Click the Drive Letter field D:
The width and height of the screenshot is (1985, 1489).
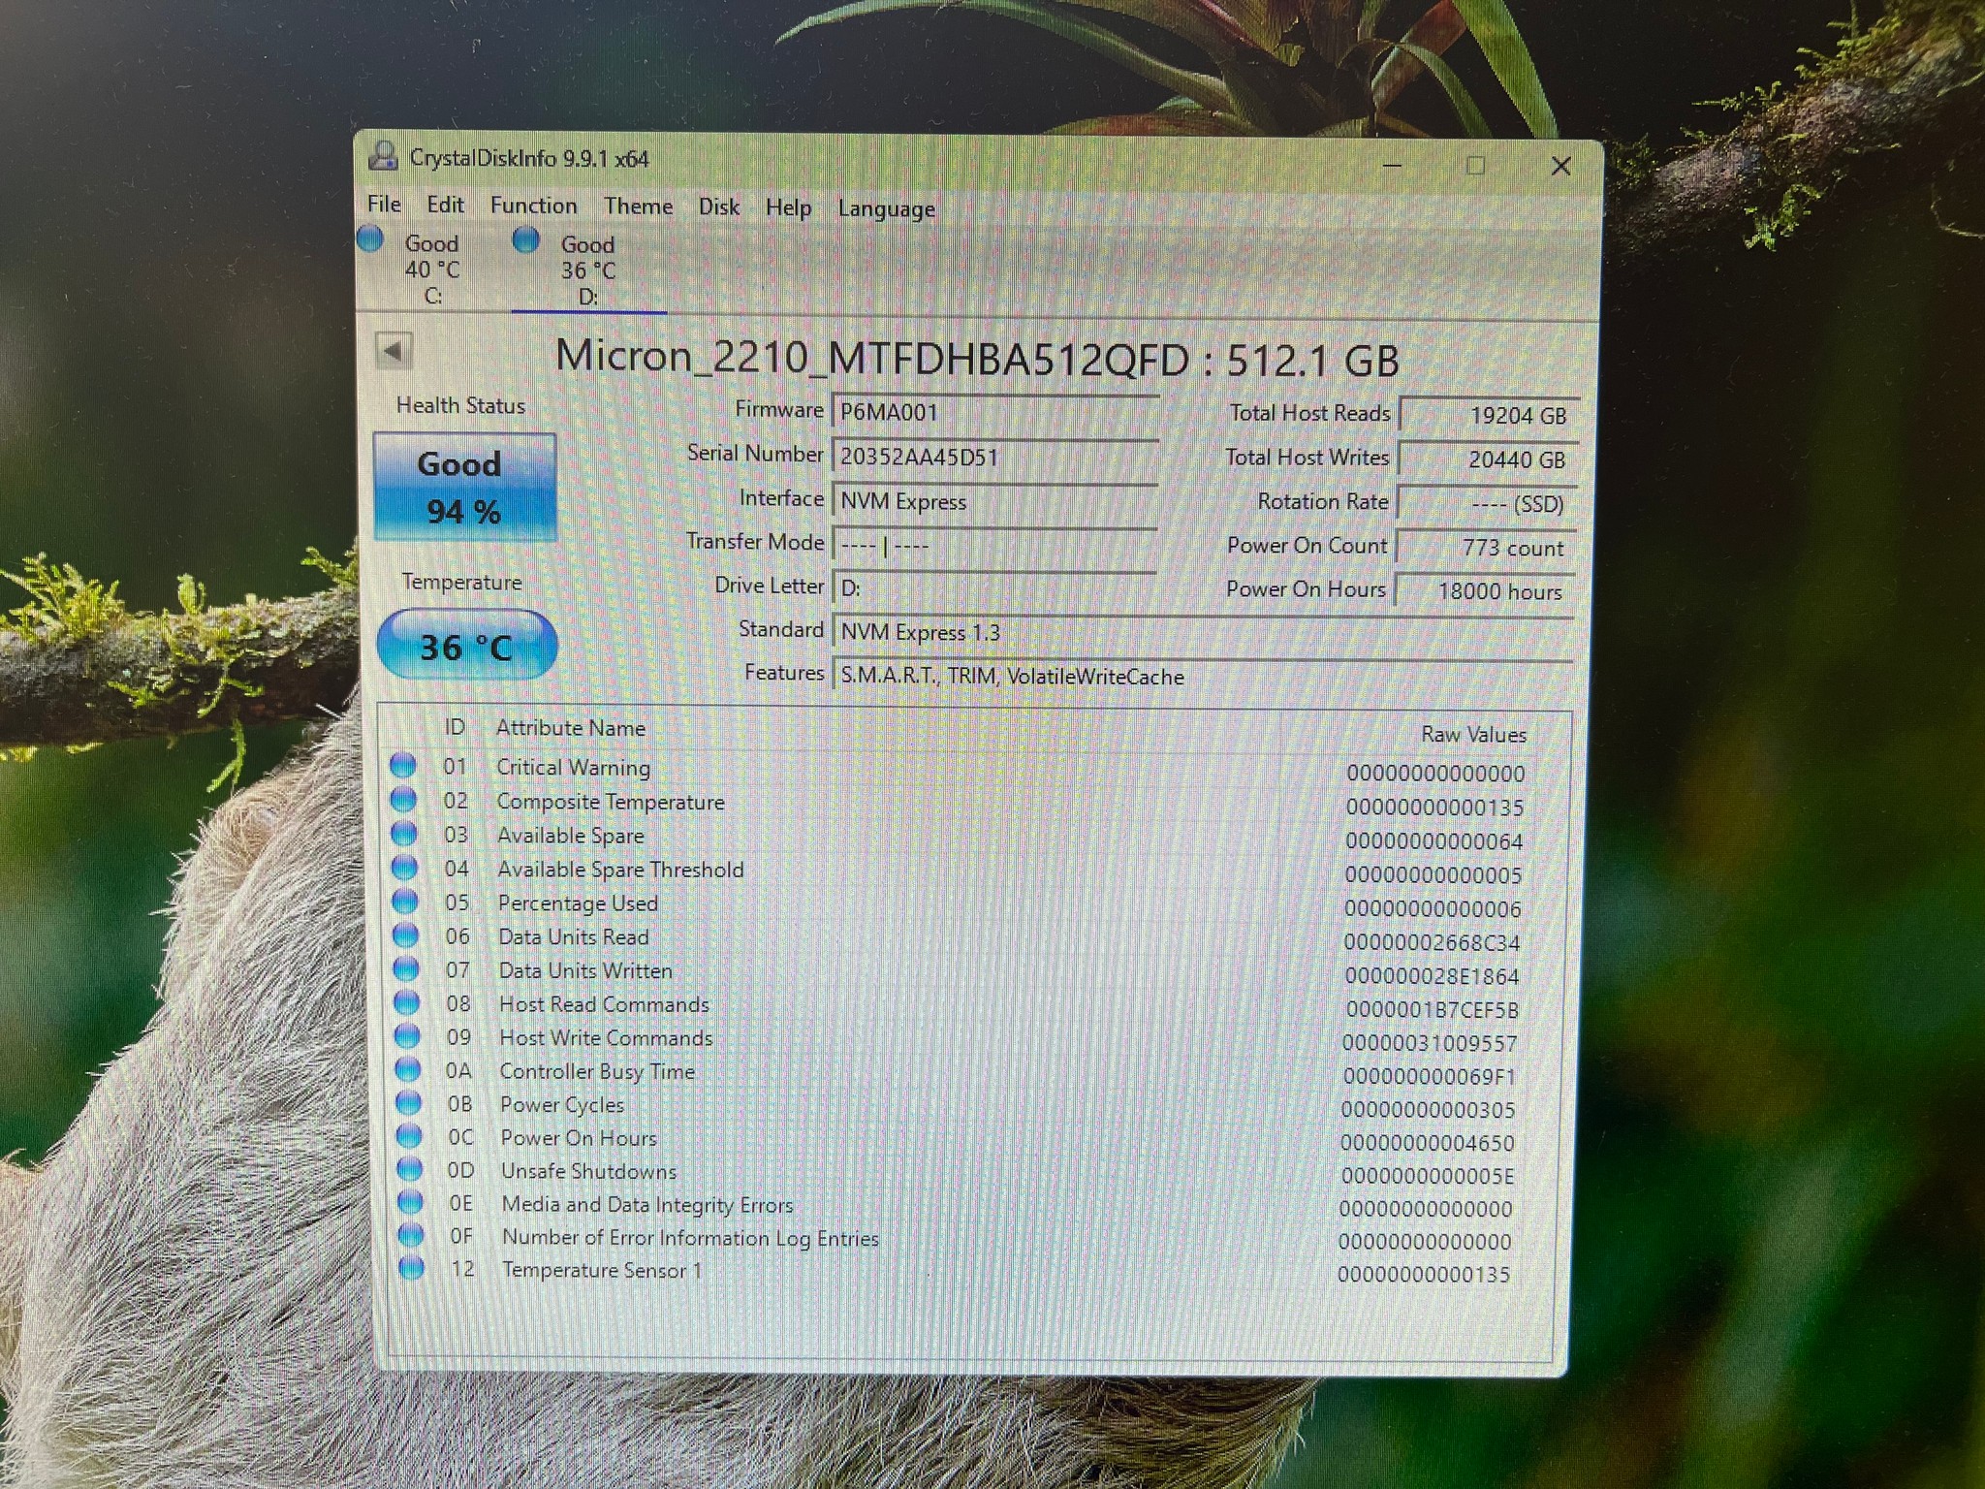[994, 587]
